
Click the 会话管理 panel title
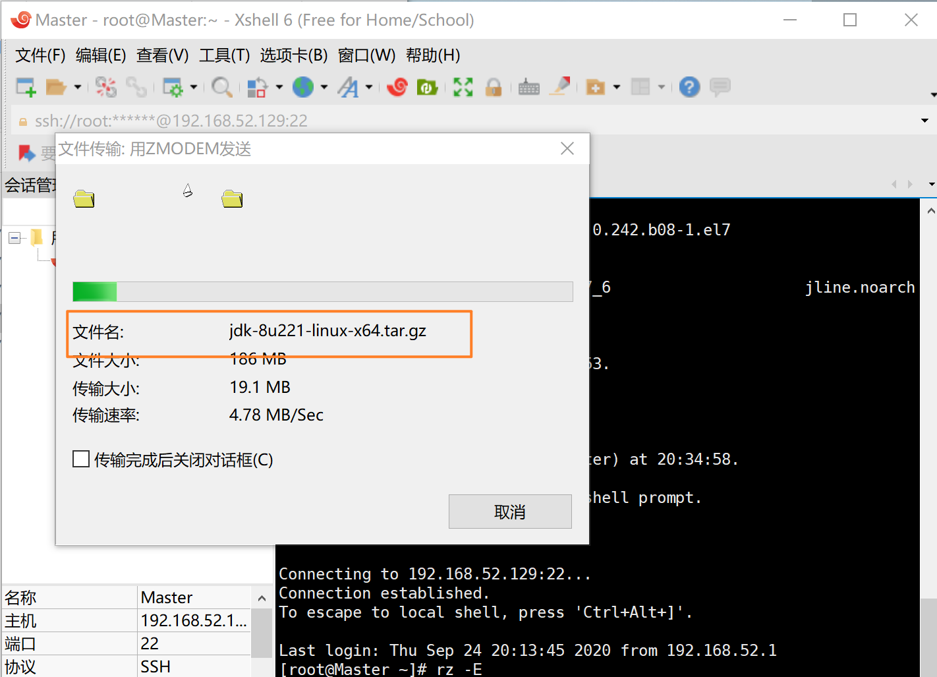pyautogui.click(x=30, y=185)
